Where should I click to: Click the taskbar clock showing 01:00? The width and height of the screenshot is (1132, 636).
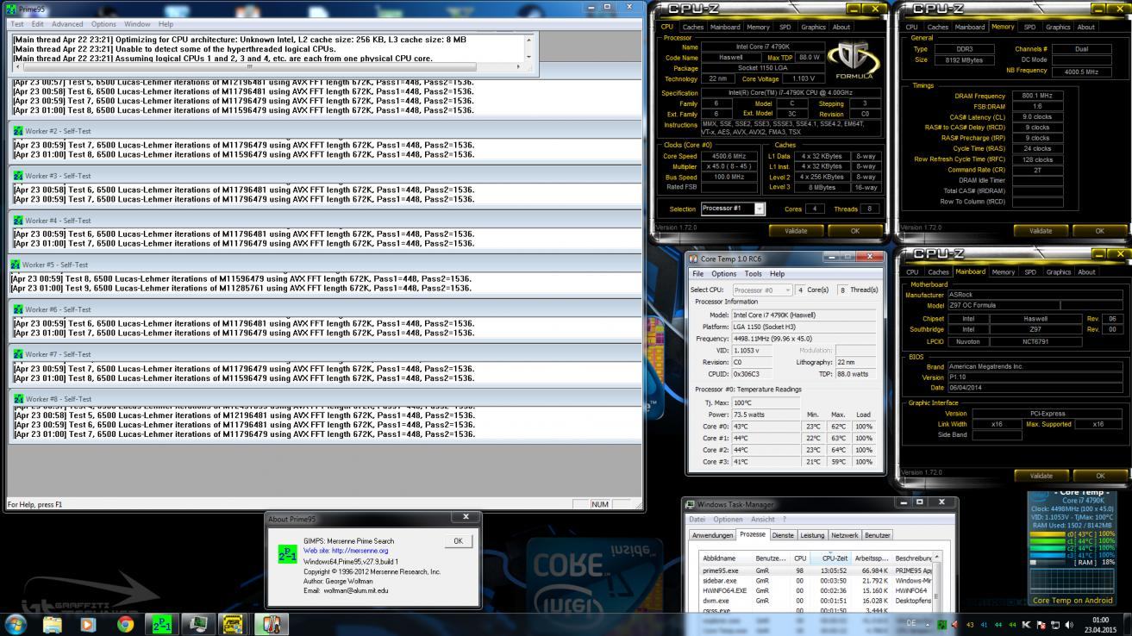pos(1100,624)
